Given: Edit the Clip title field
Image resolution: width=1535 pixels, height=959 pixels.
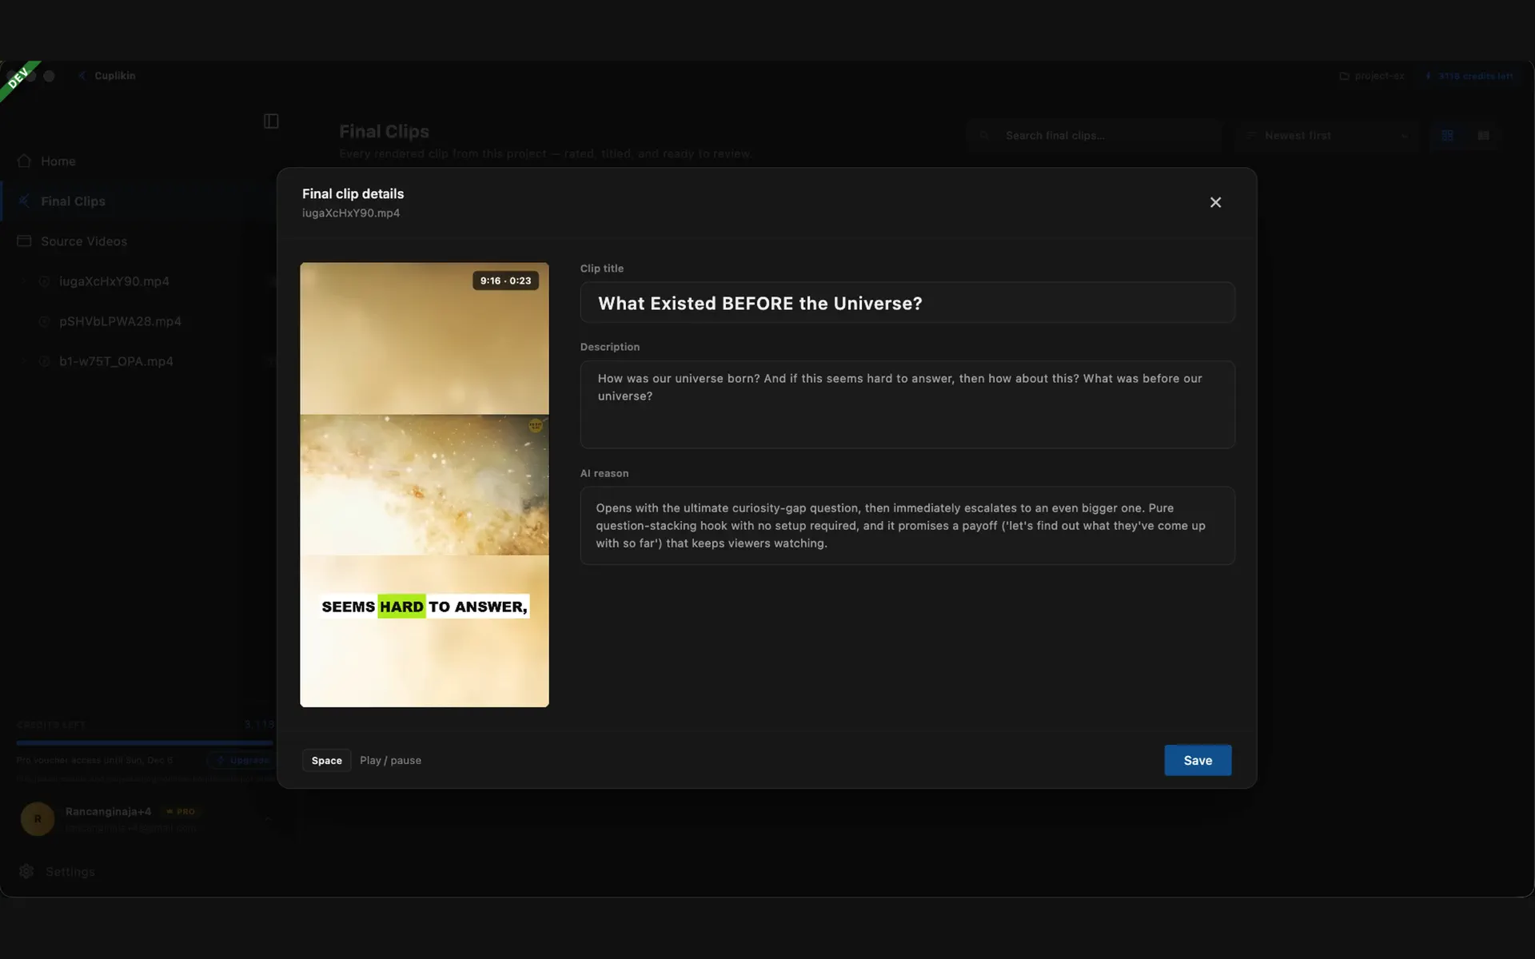Looking at the screenshot, I should tap(907, 303).
